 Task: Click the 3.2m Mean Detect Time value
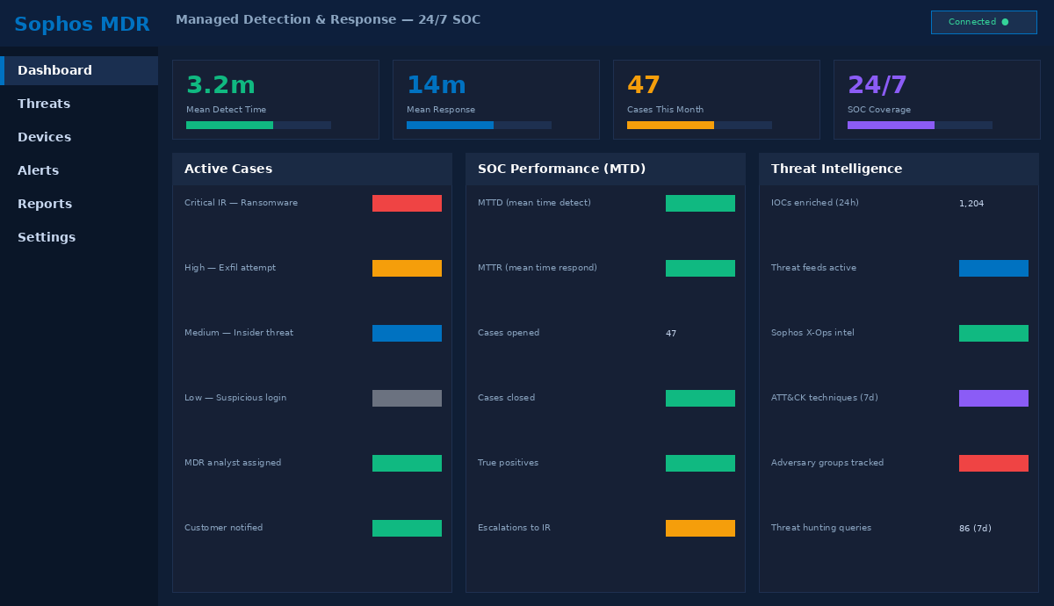point(220,85)
